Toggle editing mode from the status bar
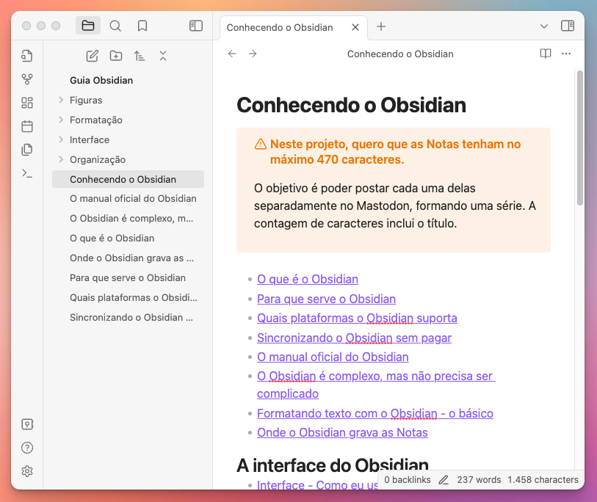The image size is (597, 502). click(444, 479)
